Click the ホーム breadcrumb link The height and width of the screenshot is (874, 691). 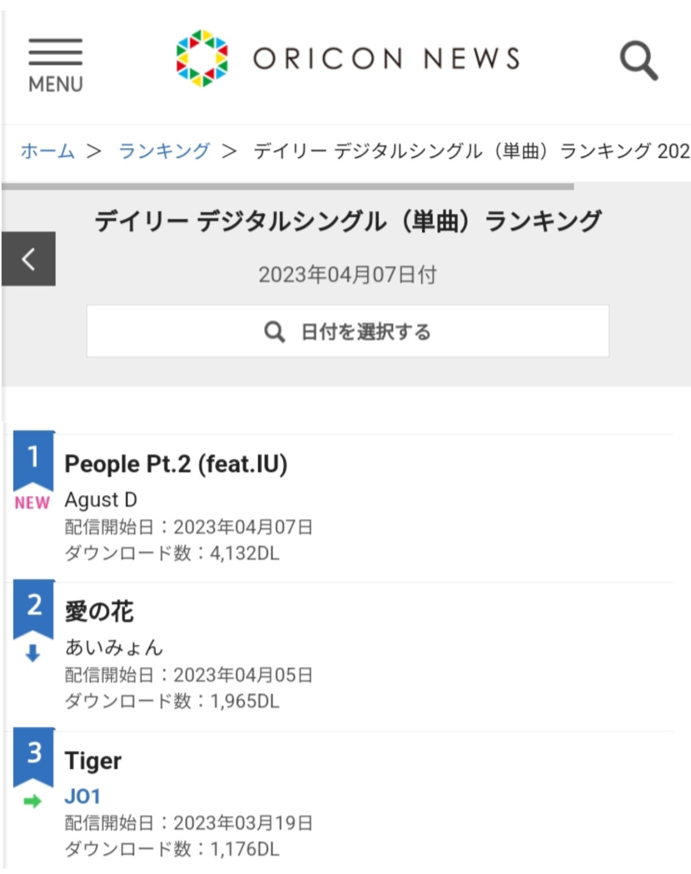(47, 151)
